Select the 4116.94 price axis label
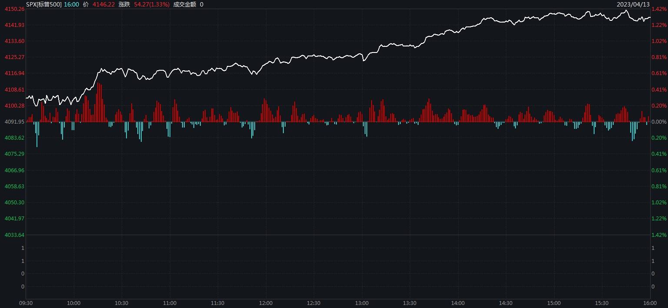The image size is (668, 308). tap(14, 73)
